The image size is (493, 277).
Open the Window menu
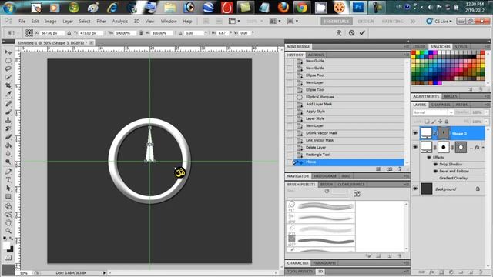[x=169, y=21]
